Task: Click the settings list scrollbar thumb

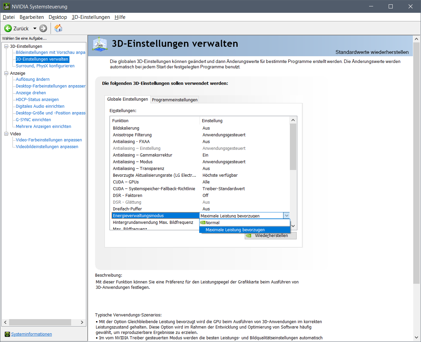Action: tap(293, 147)
